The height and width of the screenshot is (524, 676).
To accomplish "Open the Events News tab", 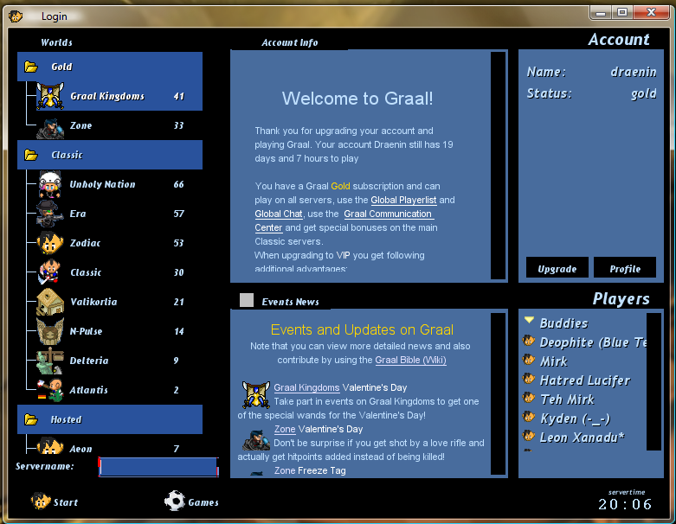I will pos(290,302).
